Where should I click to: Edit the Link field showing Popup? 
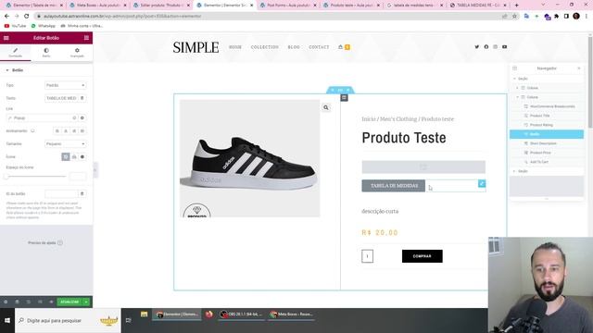click(x=39, y=118)
